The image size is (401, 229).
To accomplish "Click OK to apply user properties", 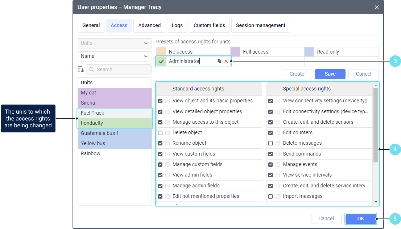I will (360, 219).
